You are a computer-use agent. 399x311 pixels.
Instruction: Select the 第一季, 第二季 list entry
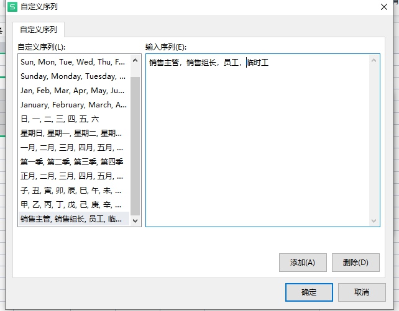tap(74, 161)
